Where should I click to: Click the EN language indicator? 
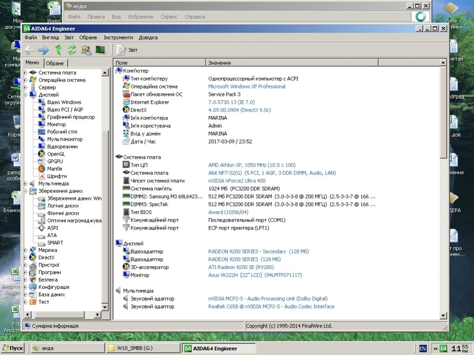[422, 349]
